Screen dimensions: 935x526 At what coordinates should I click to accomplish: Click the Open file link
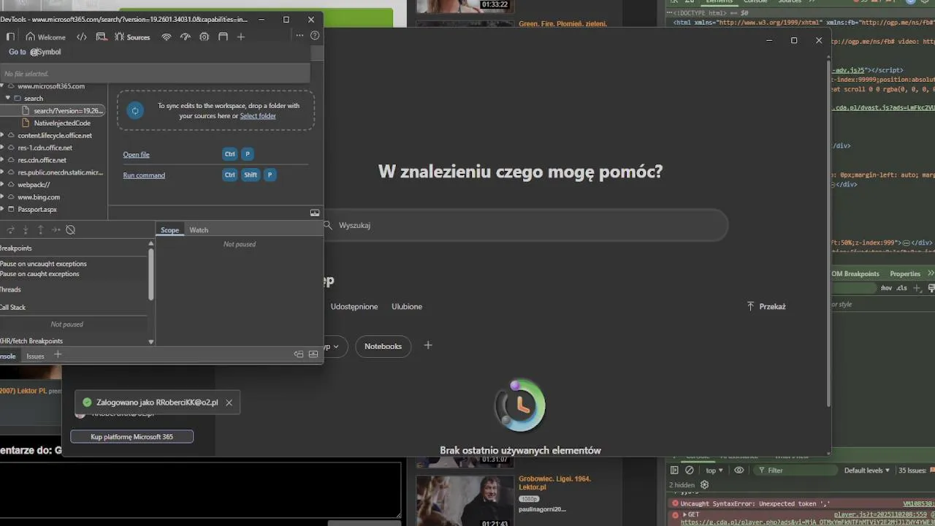pyautogui.click(x=136, y=155)
